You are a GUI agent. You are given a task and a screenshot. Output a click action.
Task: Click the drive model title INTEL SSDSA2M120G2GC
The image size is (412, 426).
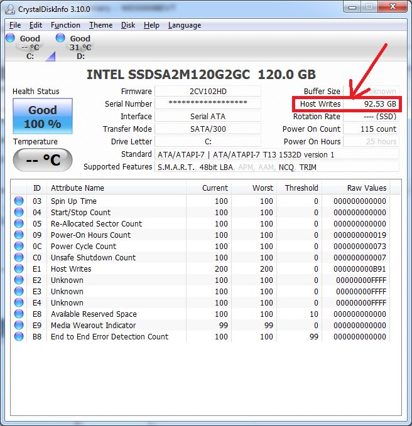pos(168,75)
